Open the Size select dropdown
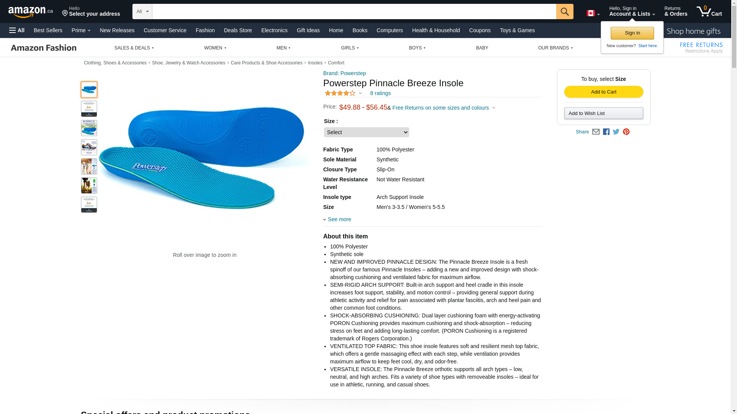The image size is (737, 414). click(366, 132)
